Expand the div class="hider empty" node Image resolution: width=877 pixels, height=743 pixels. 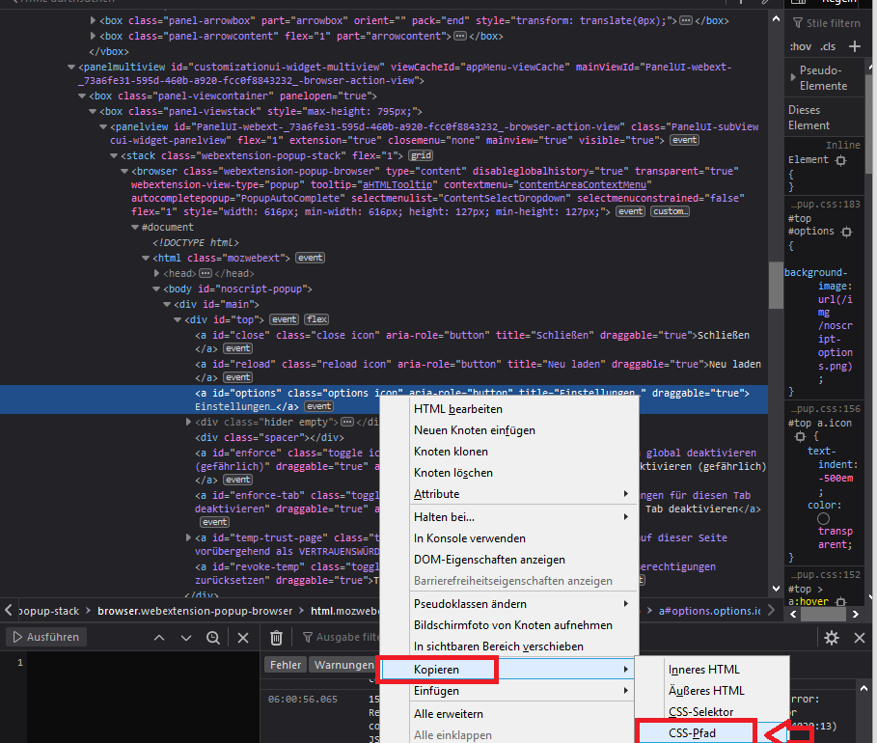coord(189,422)
